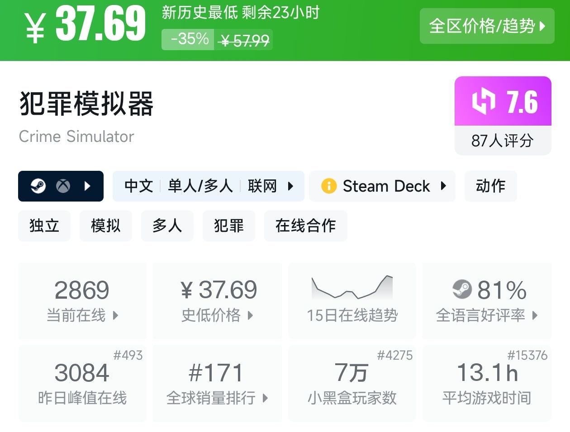Select the 独立 tag

click(x=44, y=225)
